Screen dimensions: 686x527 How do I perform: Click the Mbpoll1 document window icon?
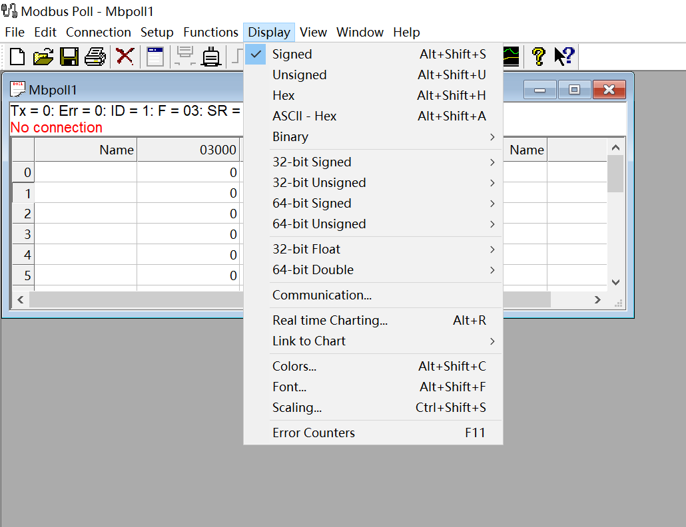18,89
